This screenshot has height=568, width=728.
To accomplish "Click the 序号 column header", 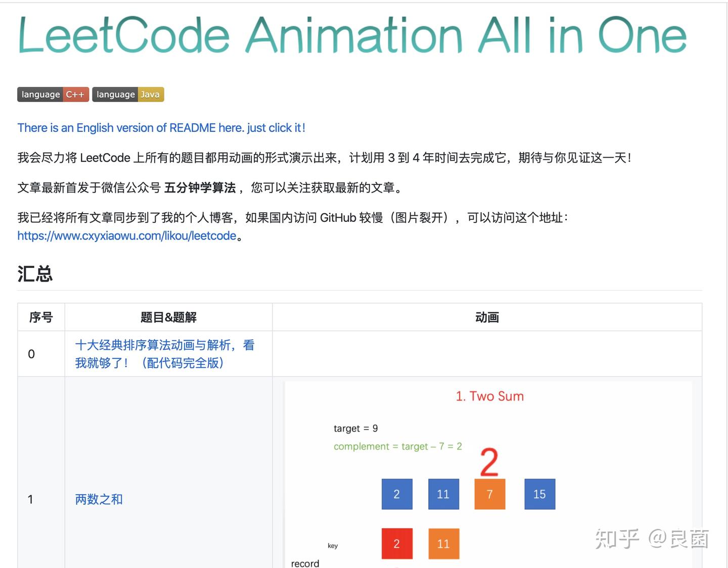I will 41,317.
